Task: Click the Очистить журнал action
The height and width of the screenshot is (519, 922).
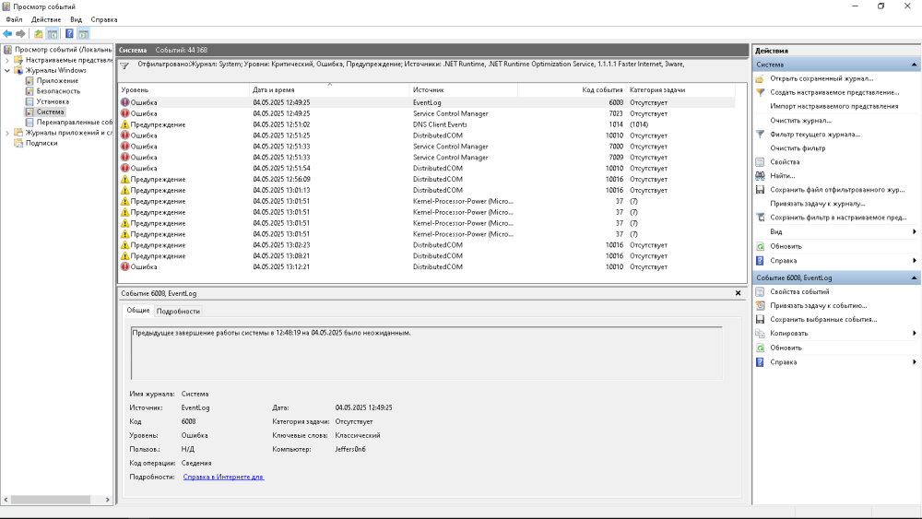Action: [800, 121]
